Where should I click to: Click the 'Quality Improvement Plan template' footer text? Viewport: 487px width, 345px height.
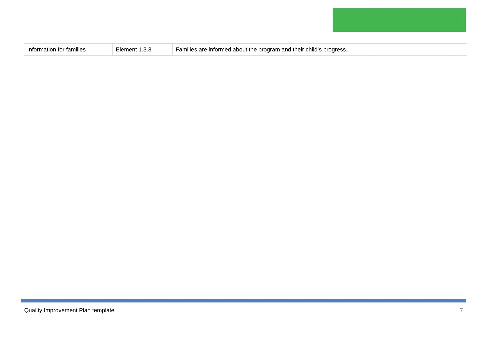69,310
